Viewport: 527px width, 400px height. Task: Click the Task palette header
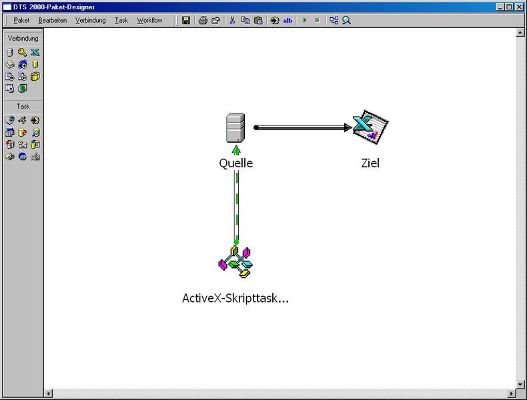click(23, 106)
